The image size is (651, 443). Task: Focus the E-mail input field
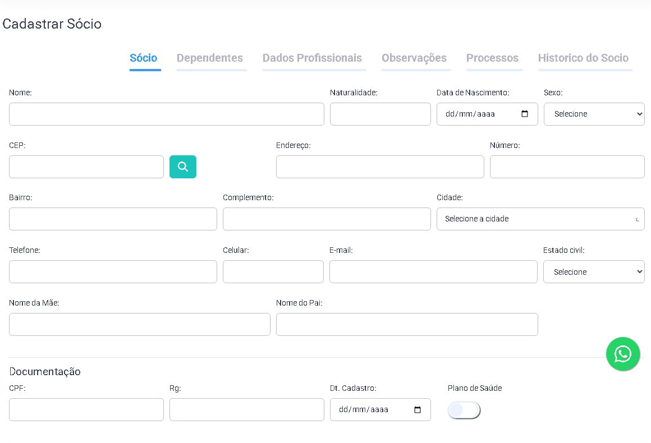click(433, 272)
